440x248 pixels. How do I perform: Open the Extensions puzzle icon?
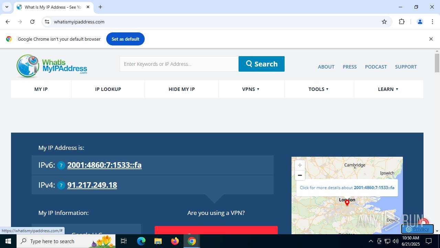pyautogui.click(x=401, y=22)
